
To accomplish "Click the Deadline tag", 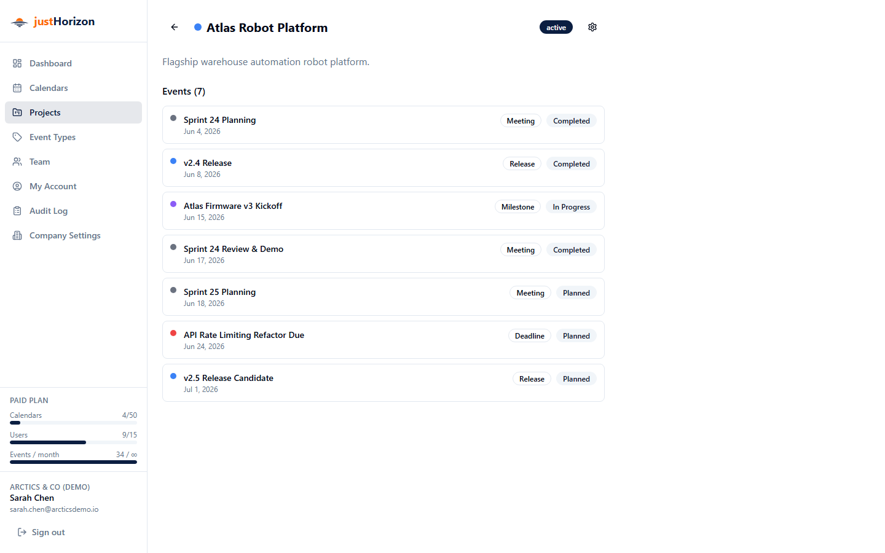I will [x=530, y=336].
